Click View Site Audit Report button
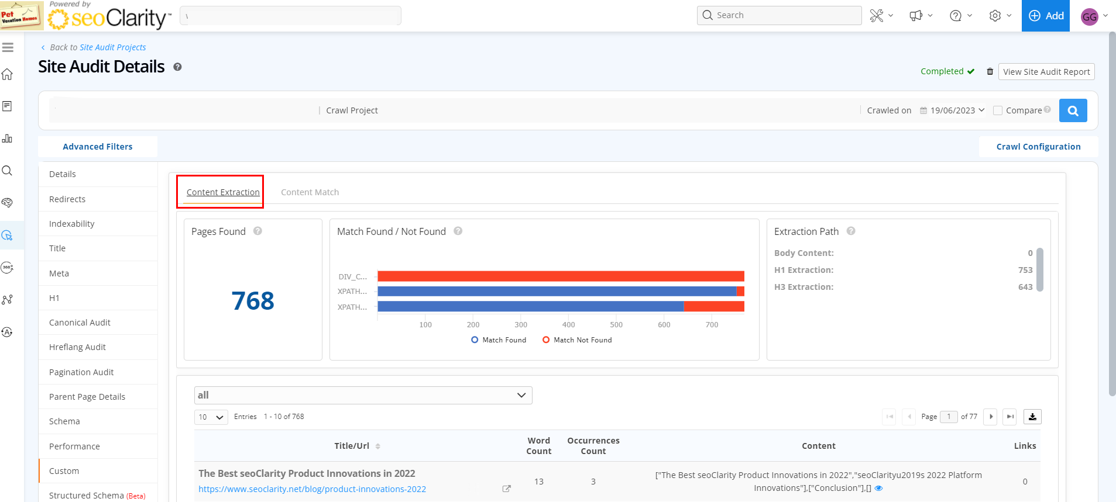Screen dimensions: 1116x502 click(1046, 72)
